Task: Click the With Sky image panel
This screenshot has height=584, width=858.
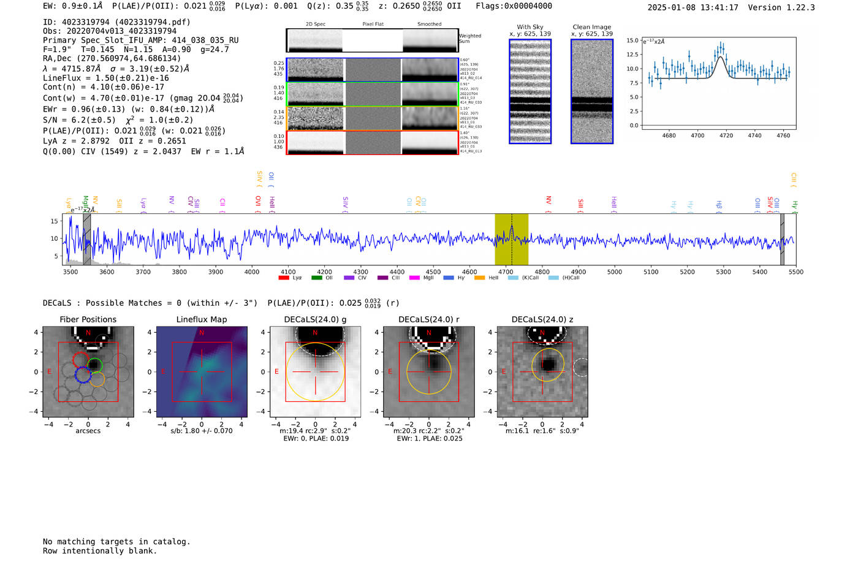Action: pos(530,91)
